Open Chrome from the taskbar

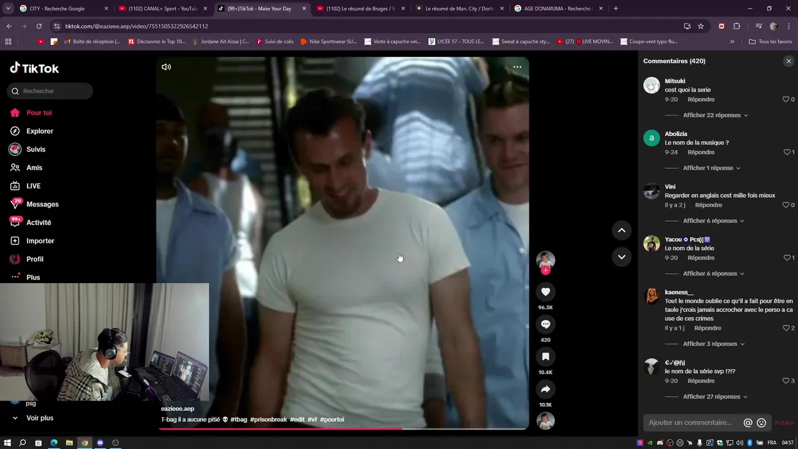85,443
